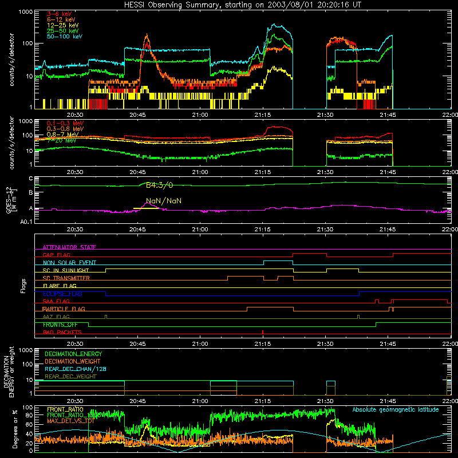Click the NaN/NaN annotation in GOES panel
The width and height of the screenshot is (458, 458).
(164, 201)
